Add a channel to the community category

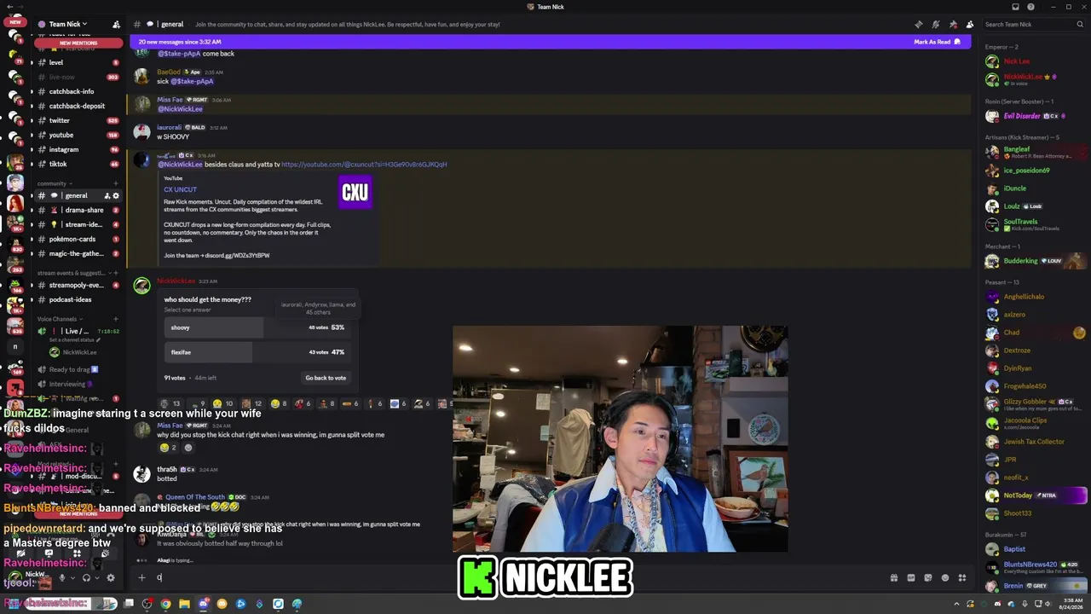click(116, 183)
